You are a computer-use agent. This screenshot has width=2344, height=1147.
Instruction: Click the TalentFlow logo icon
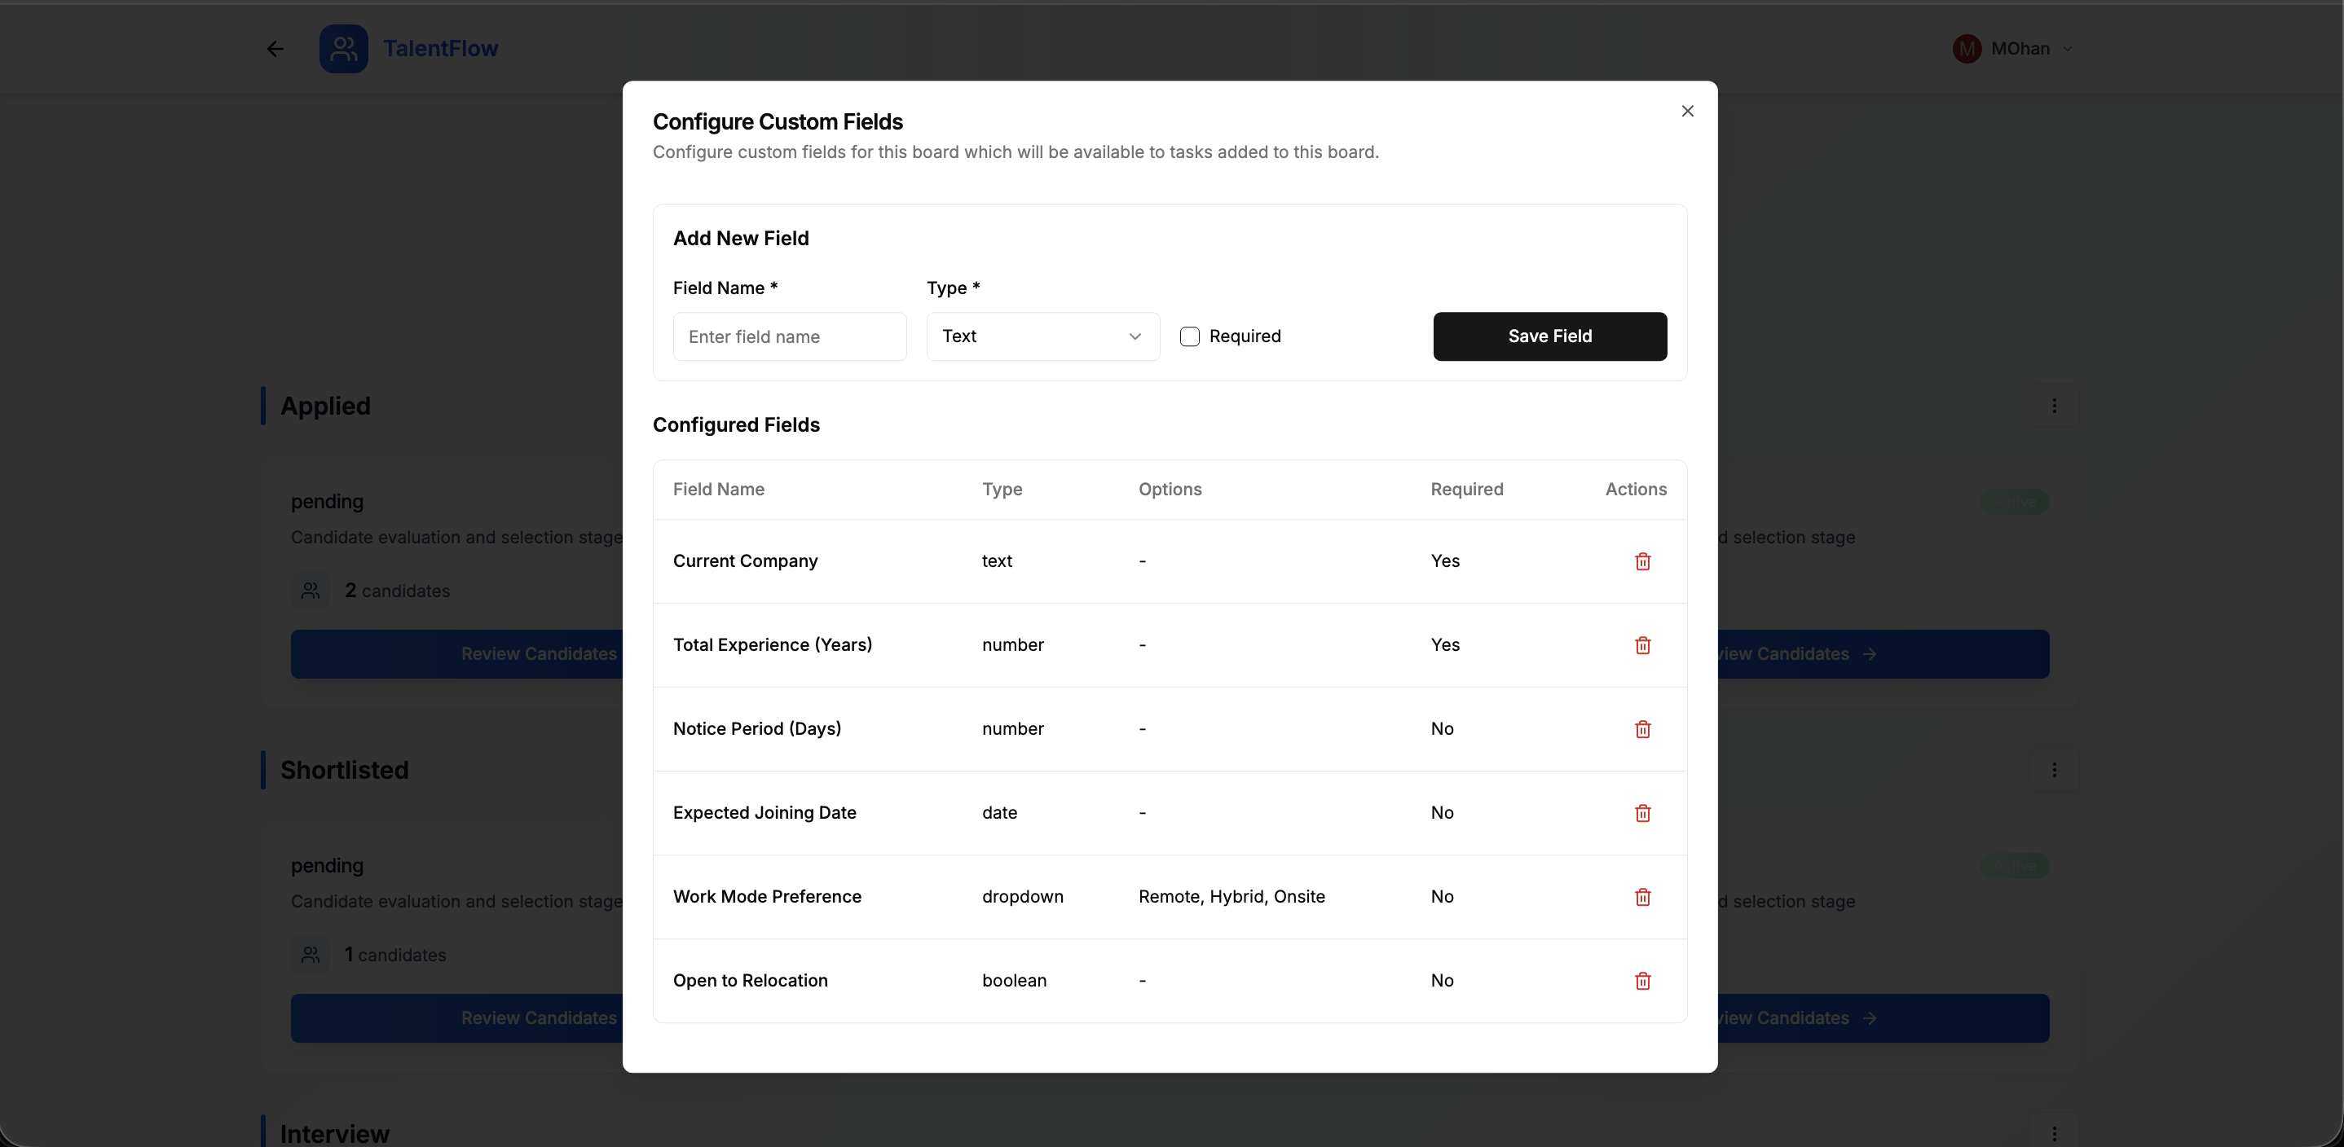342,48
